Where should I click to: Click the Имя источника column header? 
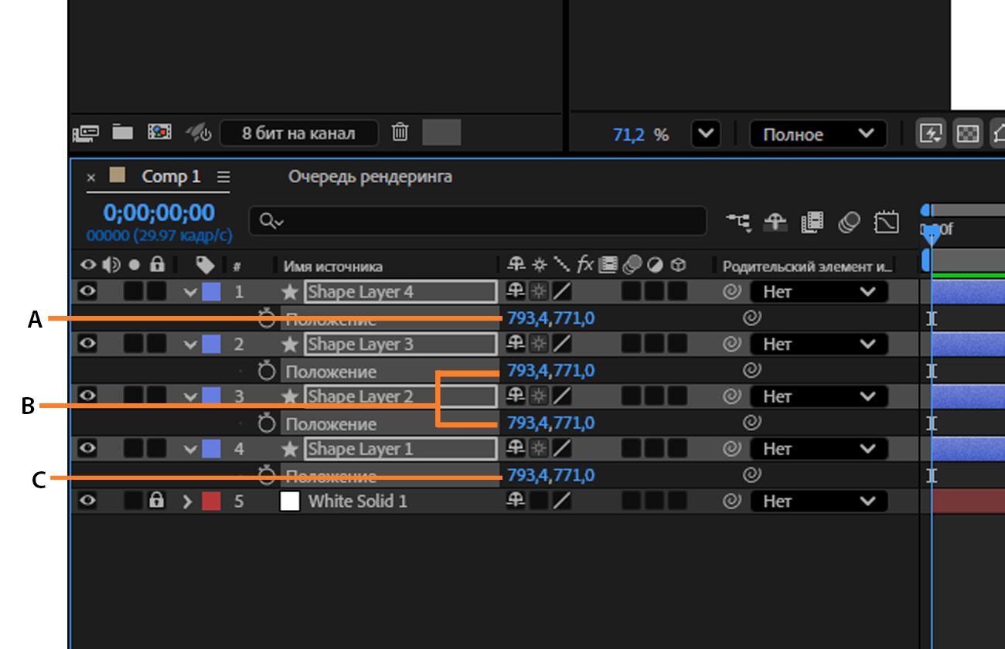[x=333, y=267]
